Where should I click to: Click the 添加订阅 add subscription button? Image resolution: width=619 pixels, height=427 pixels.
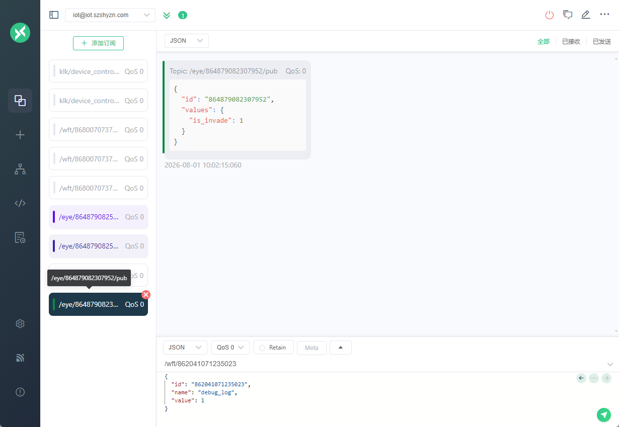tap(98, 43)
